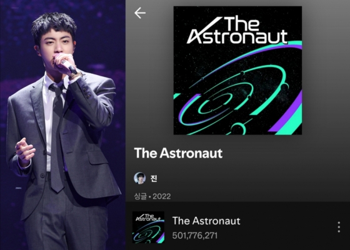Image resolution: width=350 pixels, height=250 pixels.
Task: Click the singer's dark hair in photo
Action: click(x=54, y=24)
